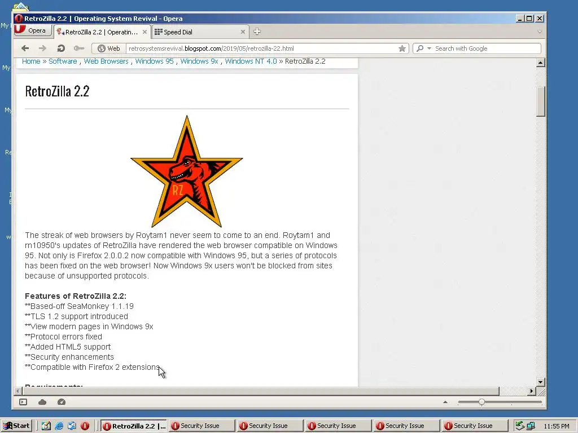Open the Windows NT 4.0 category link

(x=251, y=61)
